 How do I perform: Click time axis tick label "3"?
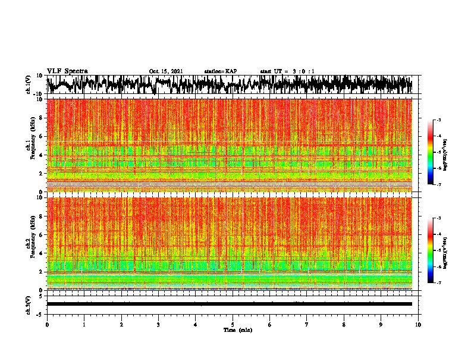[158, 325]
